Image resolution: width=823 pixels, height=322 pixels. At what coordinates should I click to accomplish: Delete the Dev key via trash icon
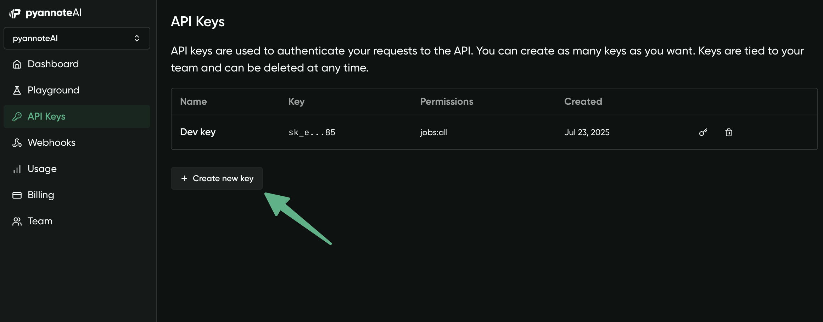tap(728, 132)
